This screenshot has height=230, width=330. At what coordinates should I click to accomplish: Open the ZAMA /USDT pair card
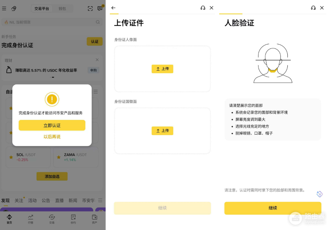tap(76, 157)
